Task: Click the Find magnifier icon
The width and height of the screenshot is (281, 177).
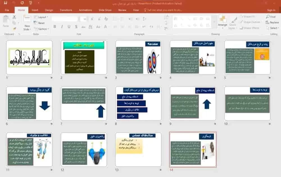Action: (x=268, y=17)
